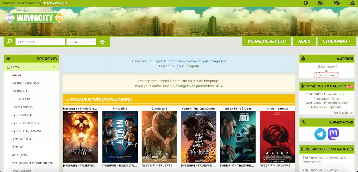
Task: Open the Destination Finale Bloodlines poster
Action: 81,137
